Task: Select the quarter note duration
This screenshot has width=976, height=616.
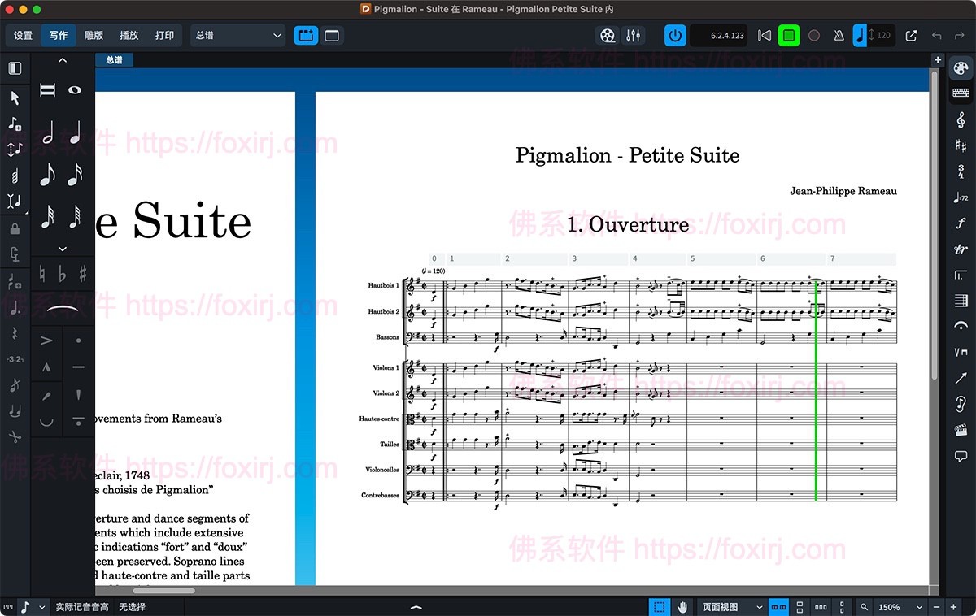Action: (76, 132)
